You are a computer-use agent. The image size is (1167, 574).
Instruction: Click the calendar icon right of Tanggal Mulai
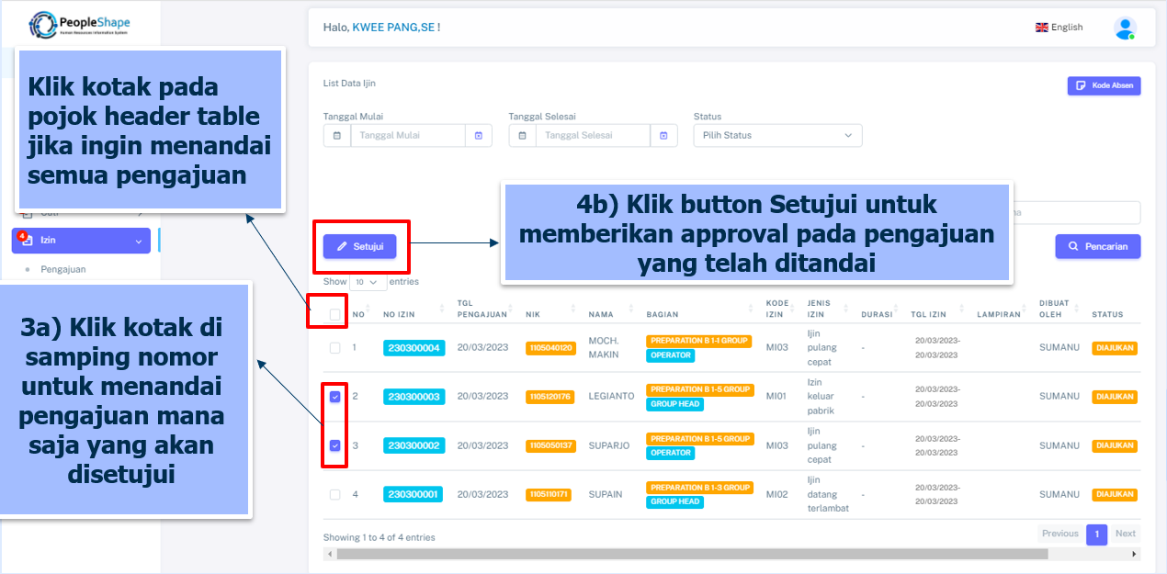click(479, 135)
